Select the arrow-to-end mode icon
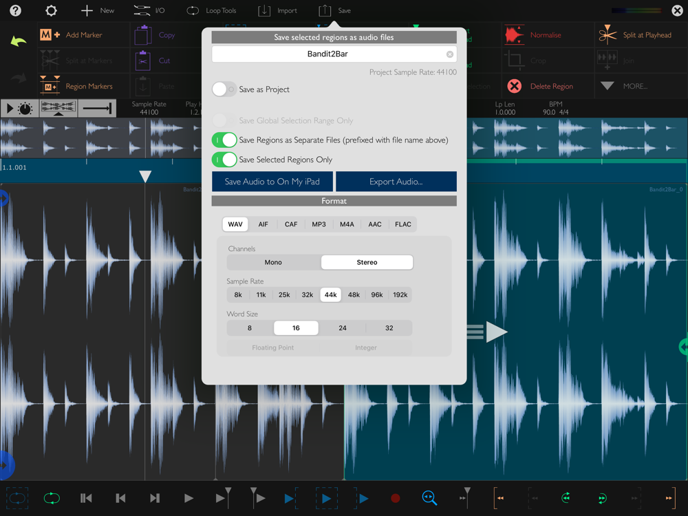 pyautogui.click(x=97, y=109)
